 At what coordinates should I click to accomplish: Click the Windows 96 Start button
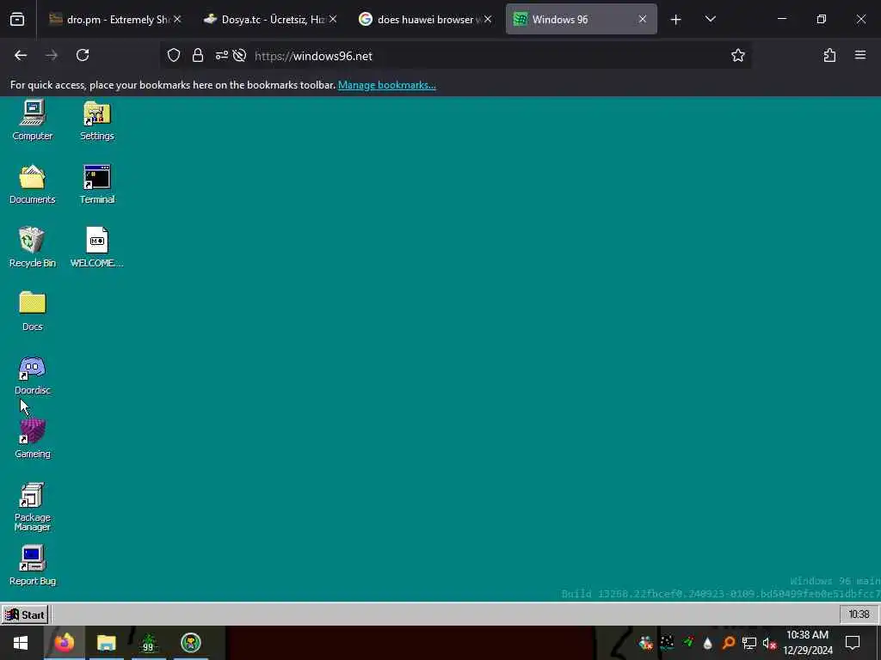tap(25, 614)
